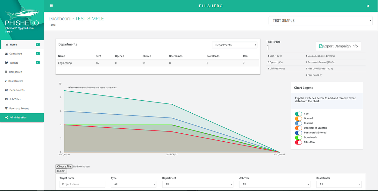Click the Purchase Tokens cart icon

[6, 108]
